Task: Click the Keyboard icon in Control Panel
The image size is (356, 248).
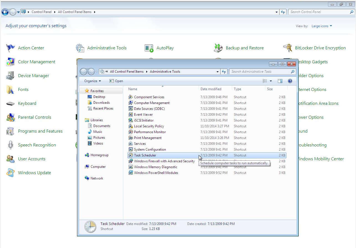Action: coord(11,103)
